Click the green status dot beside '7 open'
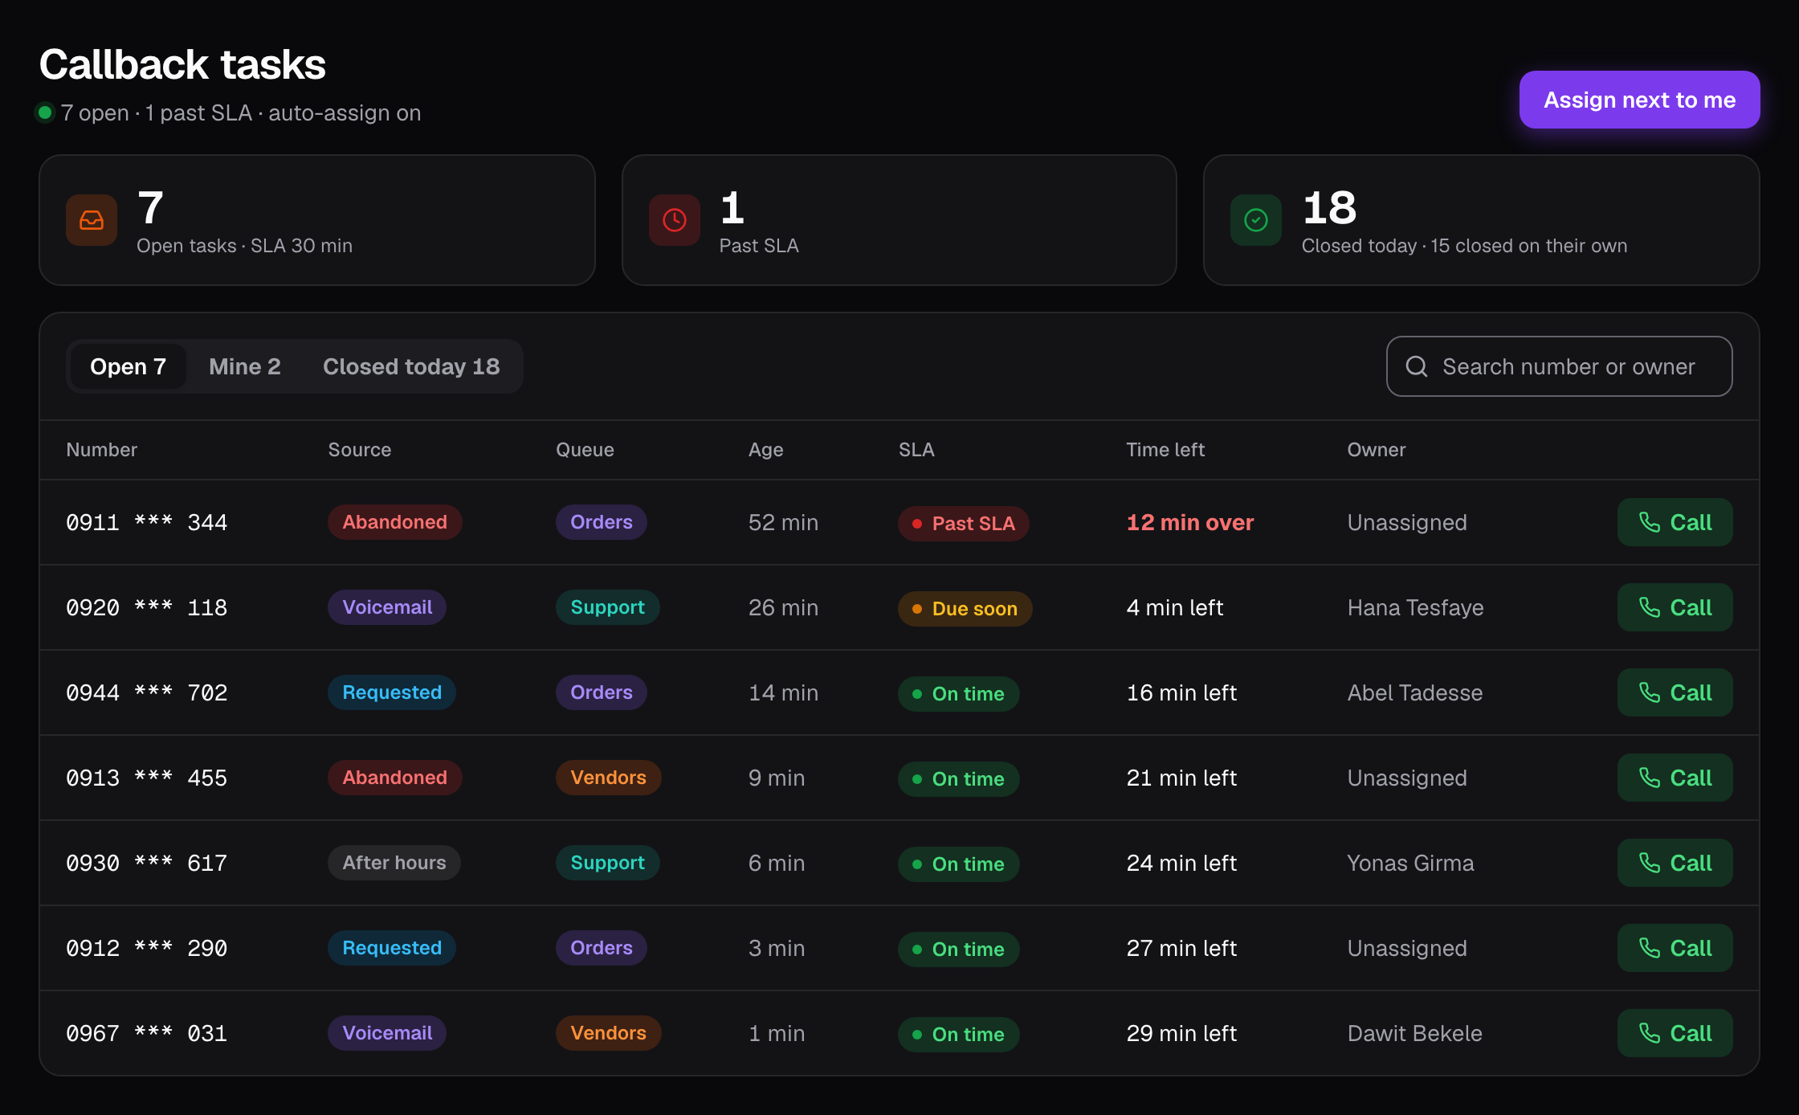The width and height of the screenshot is (1799, 1115). pos(45,112)
